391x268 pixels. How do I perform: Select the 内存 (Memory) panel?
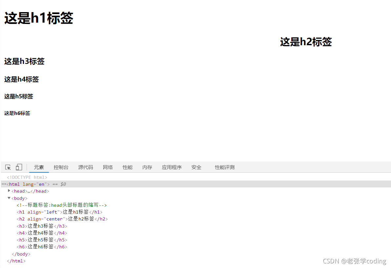click(147, 167)
